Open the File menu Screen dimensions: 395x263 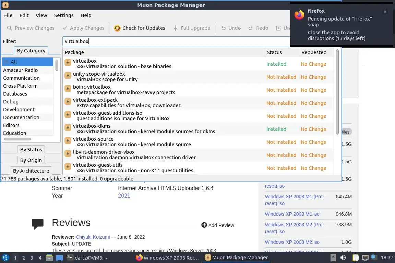point(8,15)
